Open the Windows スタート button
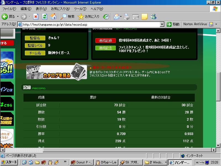The image size is (221, 166). coord(9,162)
